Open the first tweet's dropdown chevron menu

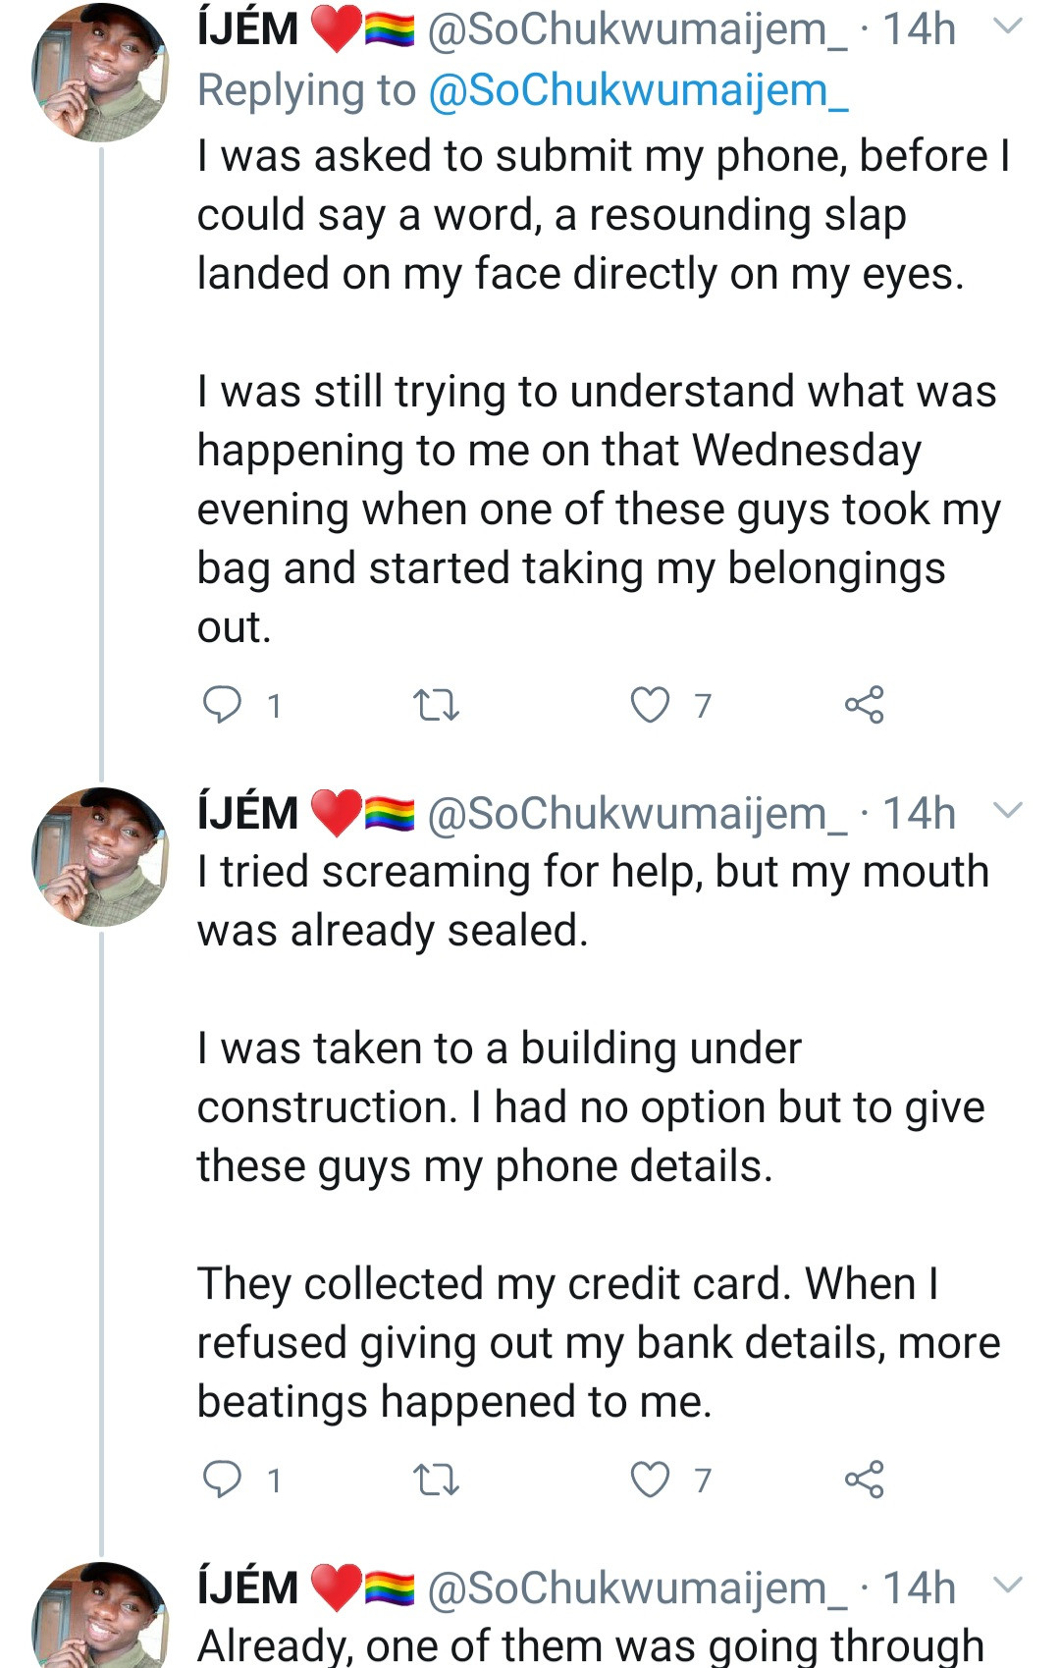tap(1008, 27)
